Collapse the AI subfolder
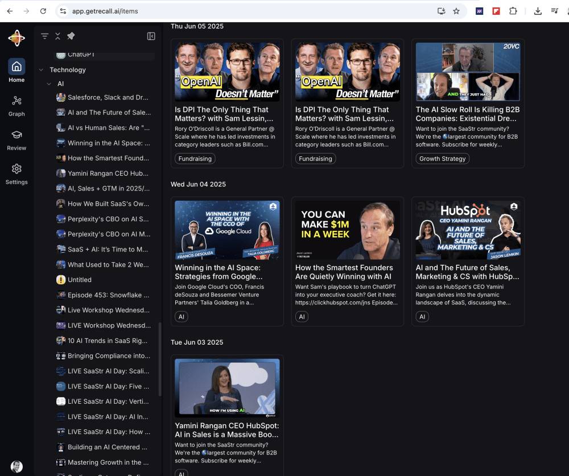 [49, 84]
